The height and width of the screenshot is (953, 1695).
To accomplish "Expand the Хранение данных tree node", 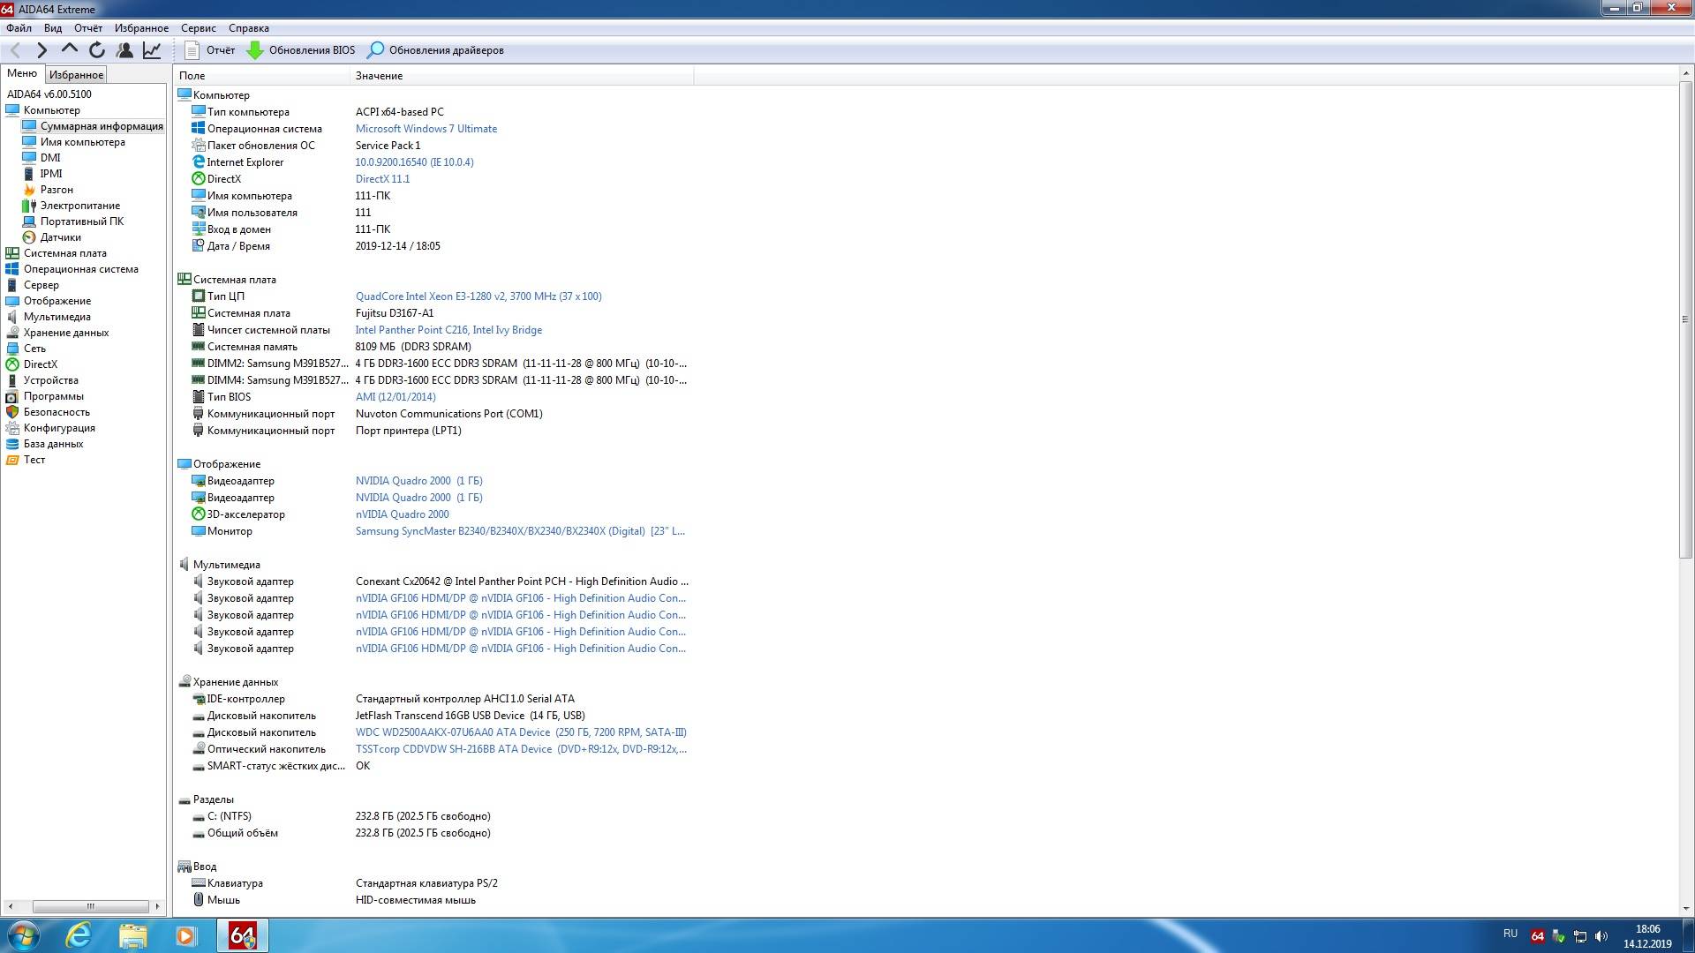I will click(x=66, y=333).
